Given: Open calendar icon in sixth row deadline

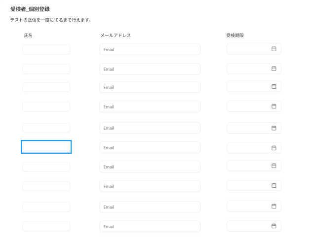Looking at the screenshot, I should [274, 147].
